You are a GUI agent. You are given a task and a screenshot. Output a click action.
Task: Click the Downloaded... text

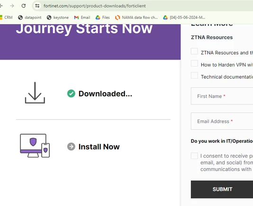click(x=105, y=94)
